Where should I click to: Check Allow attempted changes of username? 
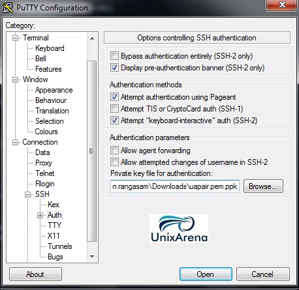(114, 162)
